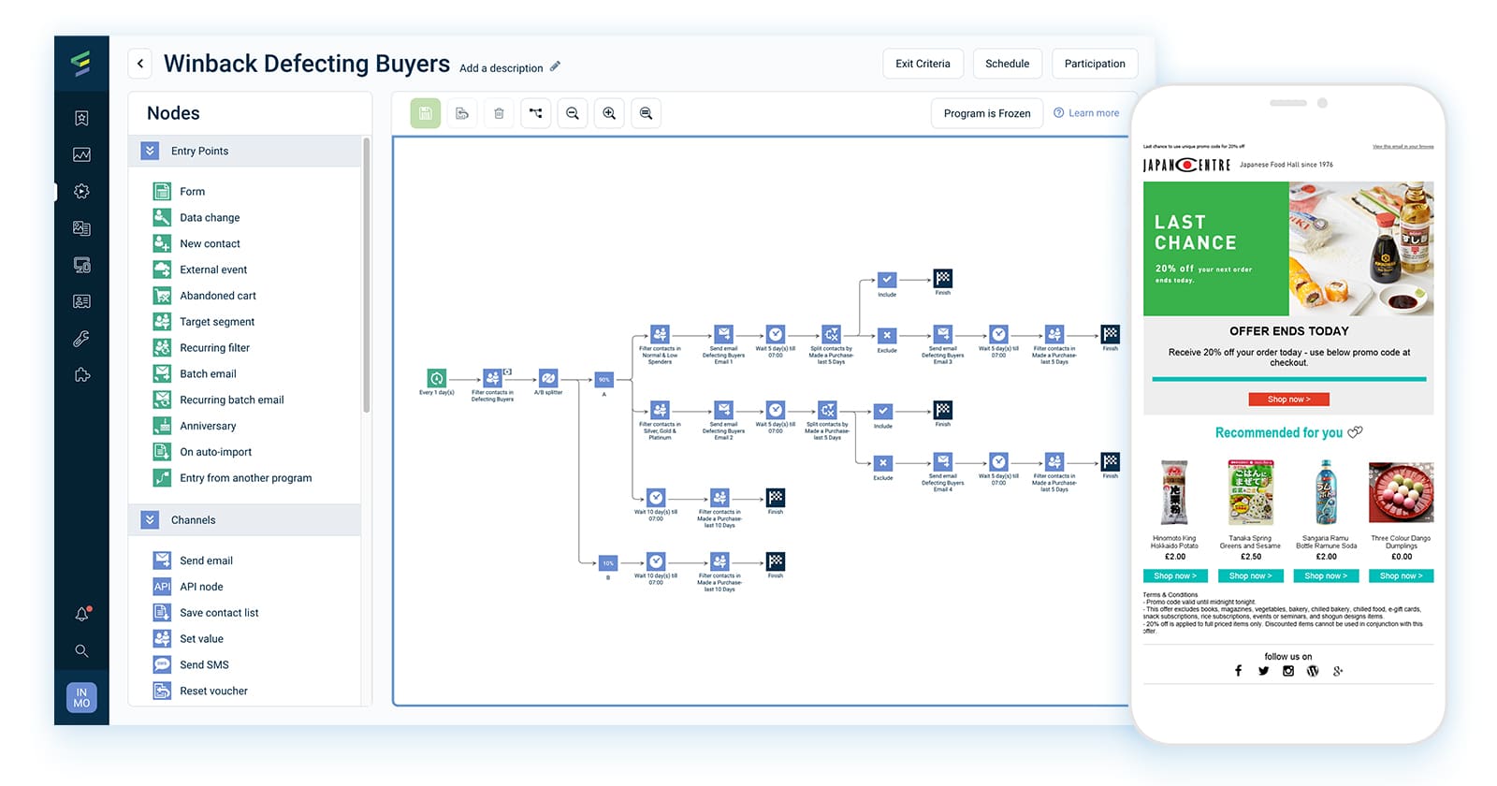Click the 90% branch A node
This screenshot has height=786, width=1497.
tap(604, 379)
